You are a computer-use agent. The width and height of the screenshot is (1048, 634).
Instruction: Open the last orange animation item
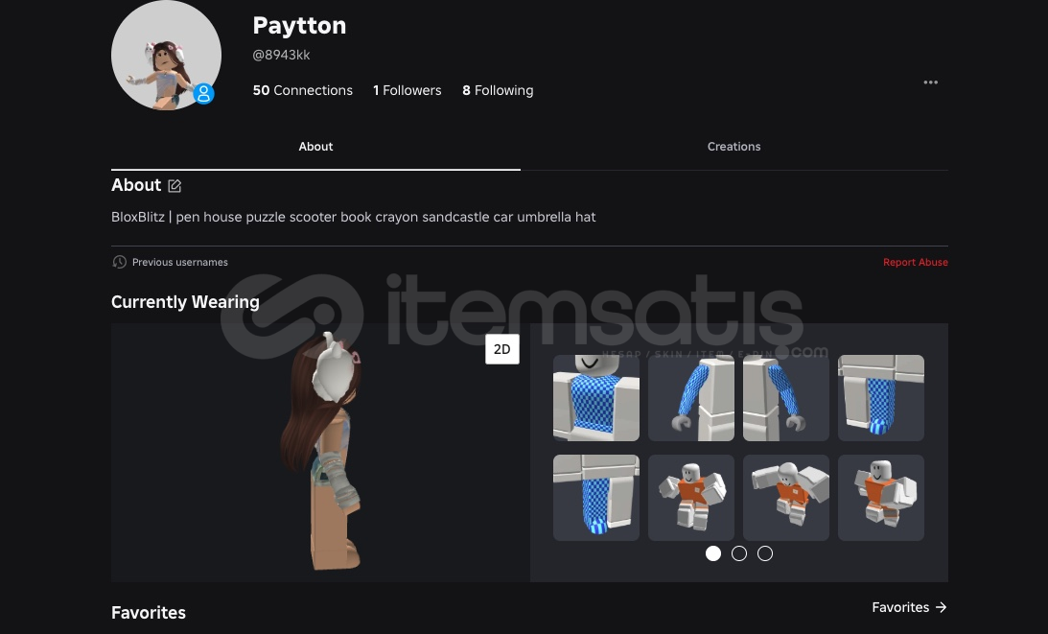coord(880,498)
